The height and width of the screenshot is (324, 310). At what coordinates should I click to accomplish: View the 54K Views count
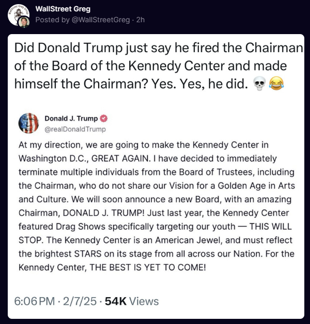[x=132, y=301]
